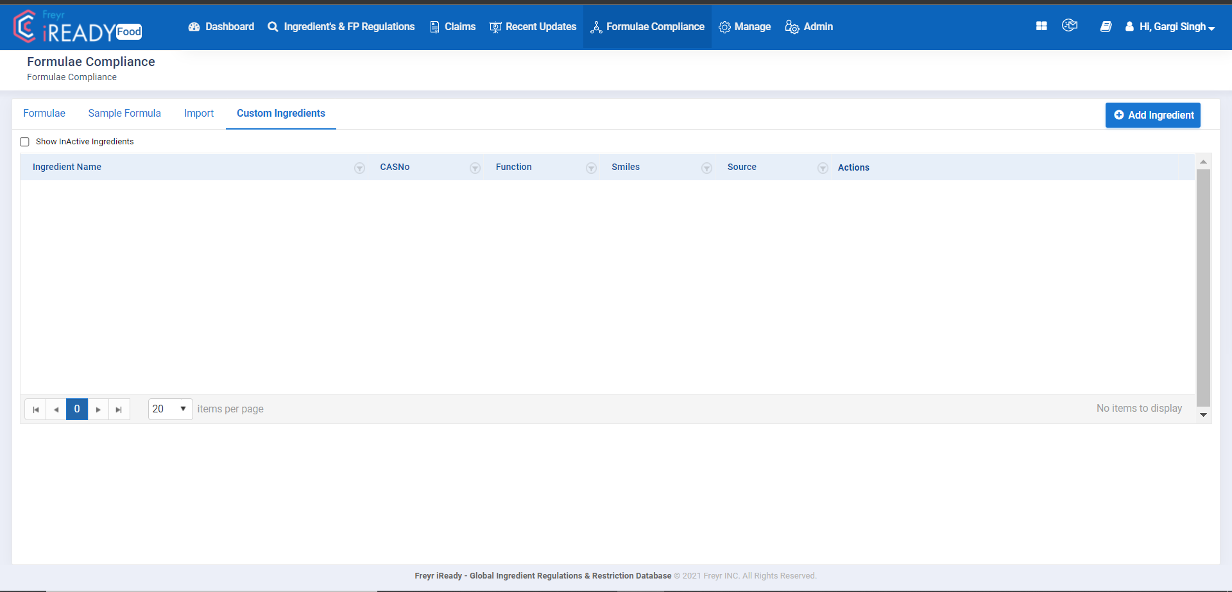This screenshot has height=592, width=1232.
Task: Open the CASNo column filter
Action: pyautogui.click(x=475, y=168)
